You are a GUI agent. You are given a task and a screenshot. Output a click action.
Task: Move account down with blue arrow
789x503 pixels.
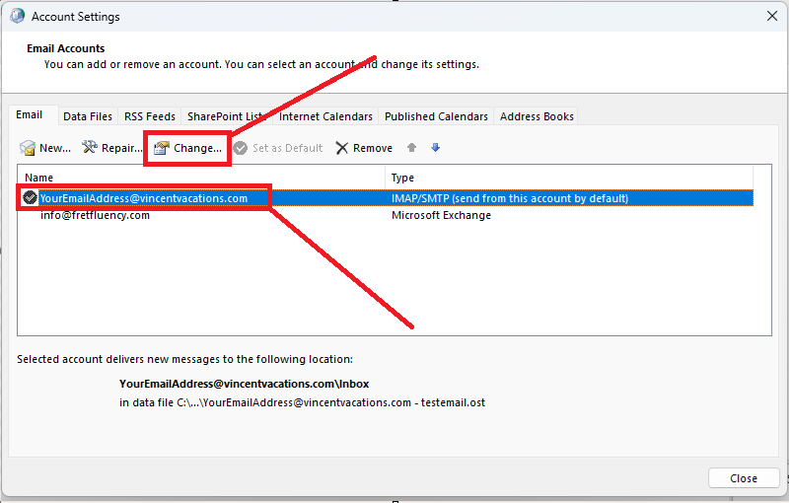[x=436, y=147]
